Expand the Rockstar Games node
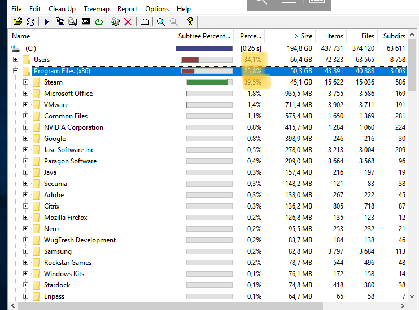Viewport: 419px width, 310px height. [26, 262]
